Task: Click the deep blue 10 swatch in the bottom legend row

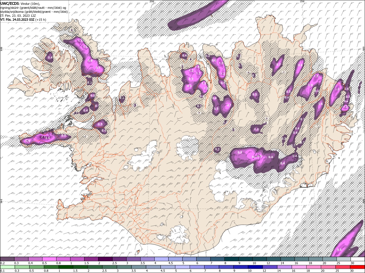Action: pyautogui.click(x=255, y=267)
